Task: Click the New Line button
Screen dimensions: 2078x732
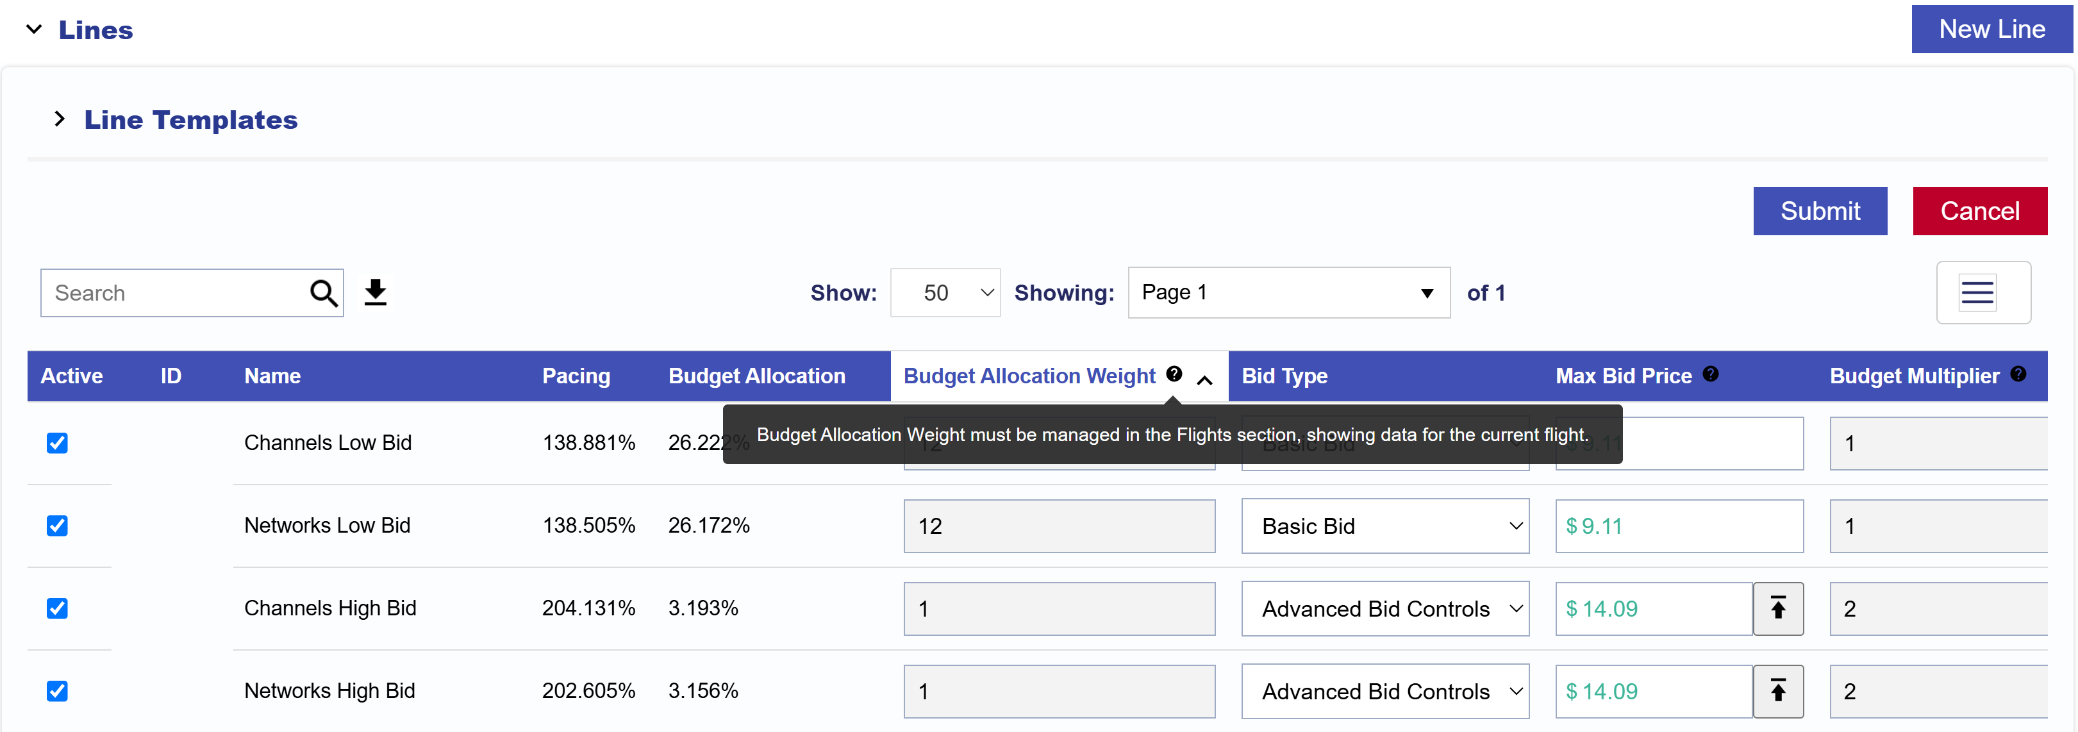Action: point(1991,29)
